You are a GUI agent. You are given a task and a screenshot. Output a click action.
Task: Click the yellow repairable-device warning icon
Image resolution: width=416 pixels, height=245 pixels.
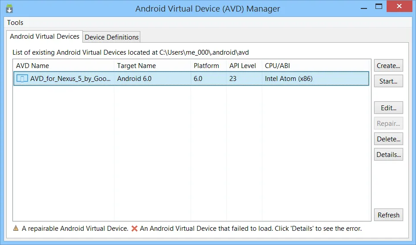pyautogui.click(x=16, y=228)
